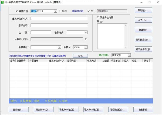Open 设置(I) settings button
162x115 pixels.
click(143, 20)
